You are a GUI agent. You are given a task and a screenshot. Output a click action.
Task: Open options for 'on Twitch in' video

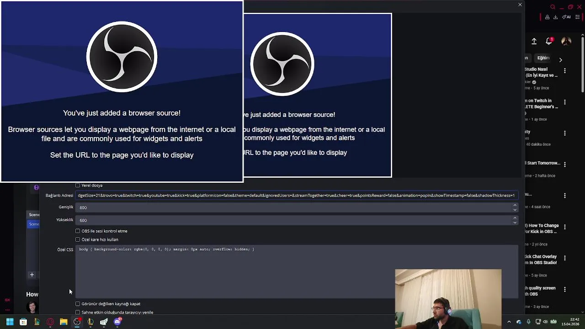click(565, 102)
